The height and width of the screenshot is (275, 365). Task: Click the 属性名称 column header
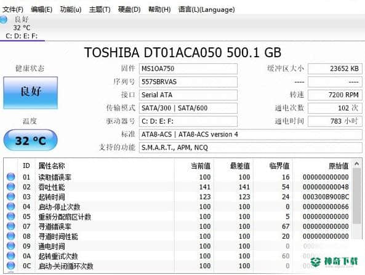tap(52, 165)
